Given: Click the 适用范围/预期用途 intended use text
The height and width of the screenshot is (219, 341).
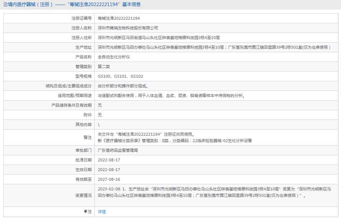Looking at the screenshot, I should pos(172,96).
